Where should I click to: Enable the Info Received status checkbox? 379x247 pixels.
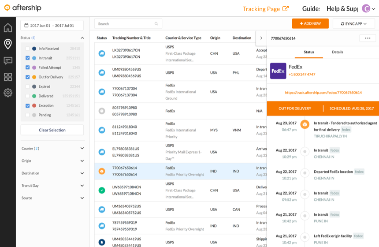(28, 49)
